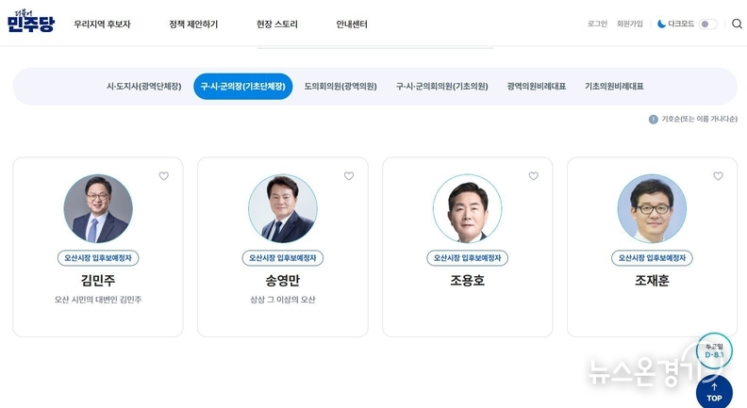Open the 우리지역 후보자 menu
The height and width of the screenshot is (408, 747).
click(102, 24)
